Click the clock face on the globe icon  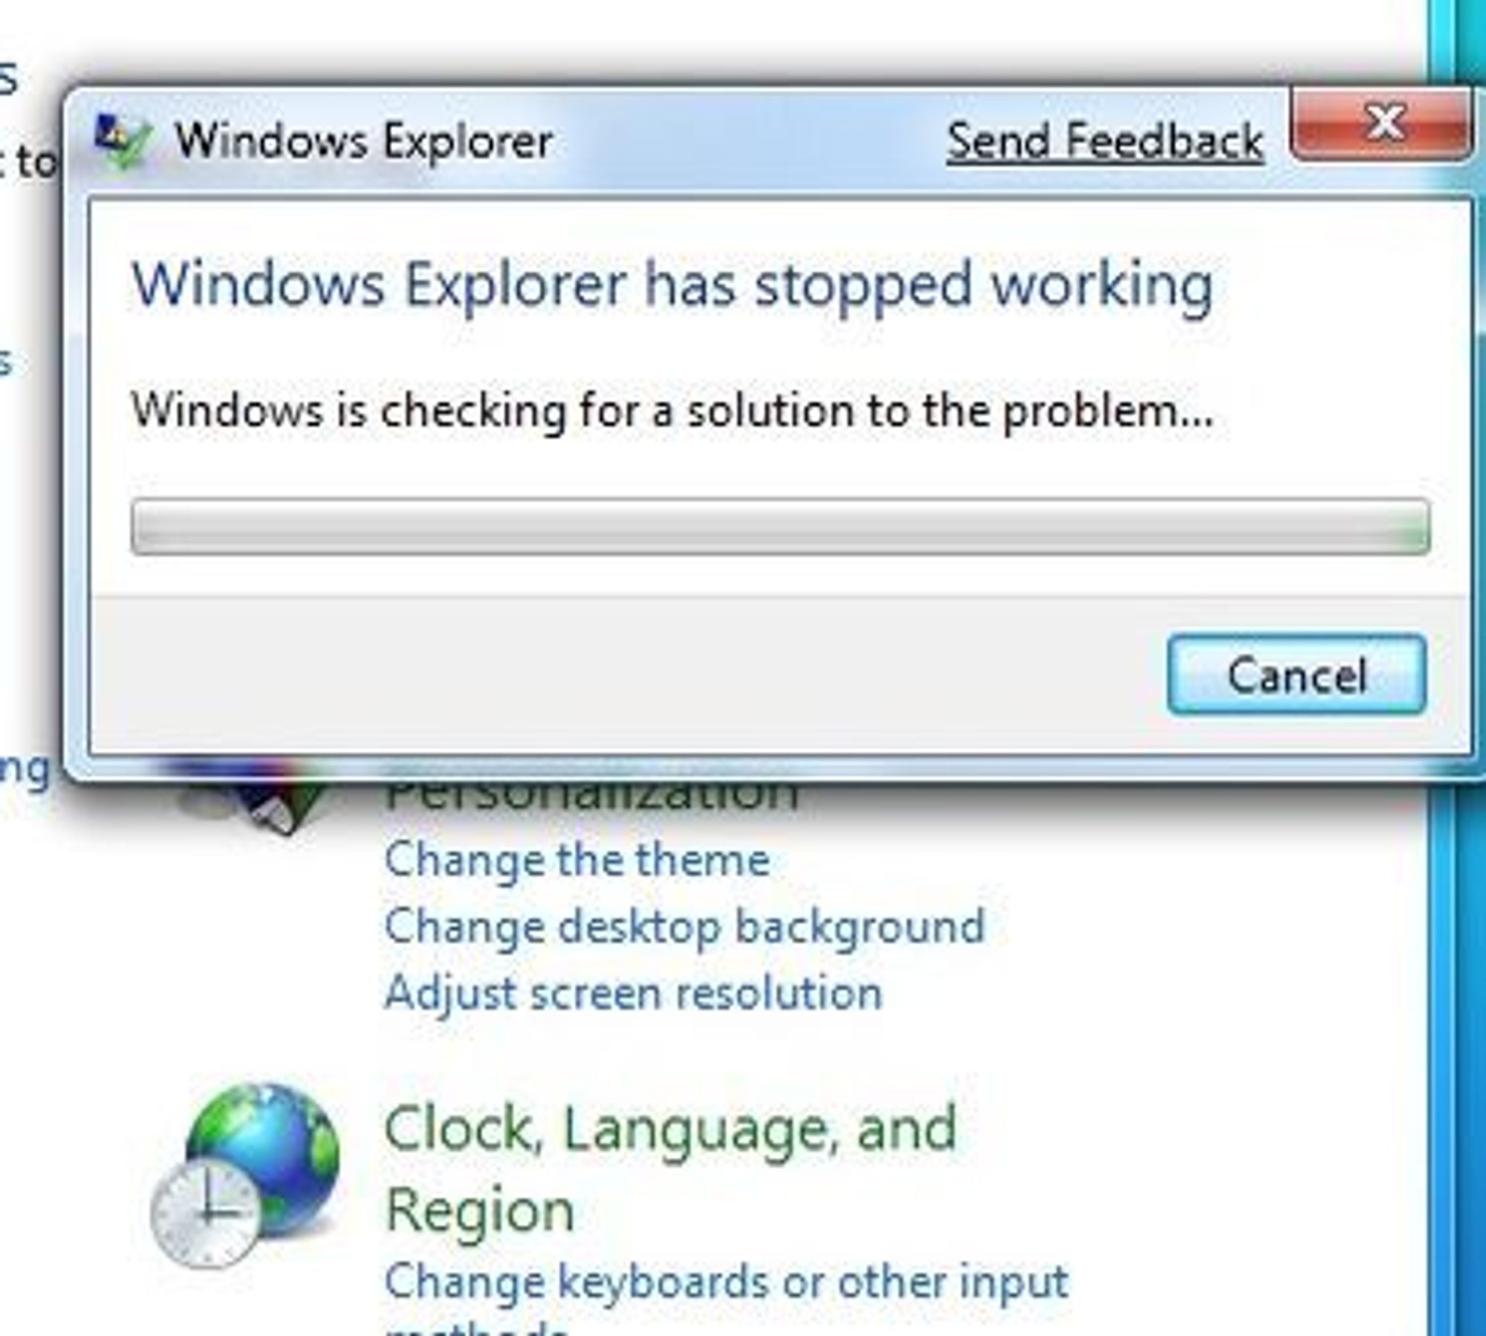pyautogui.click(x=205, y=1213)
